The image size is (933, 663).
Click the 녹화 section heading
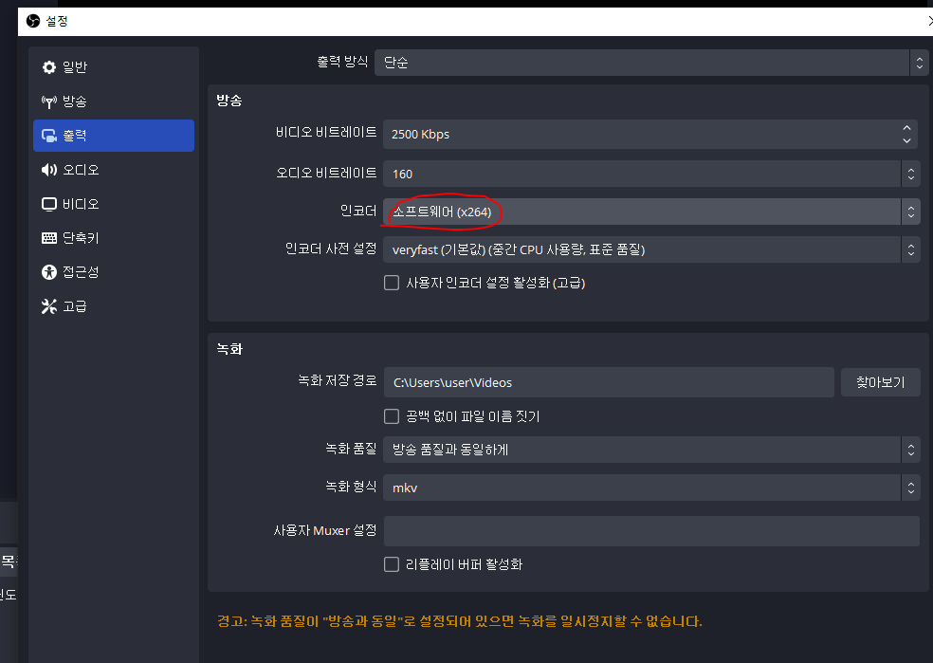click(229, 349)
